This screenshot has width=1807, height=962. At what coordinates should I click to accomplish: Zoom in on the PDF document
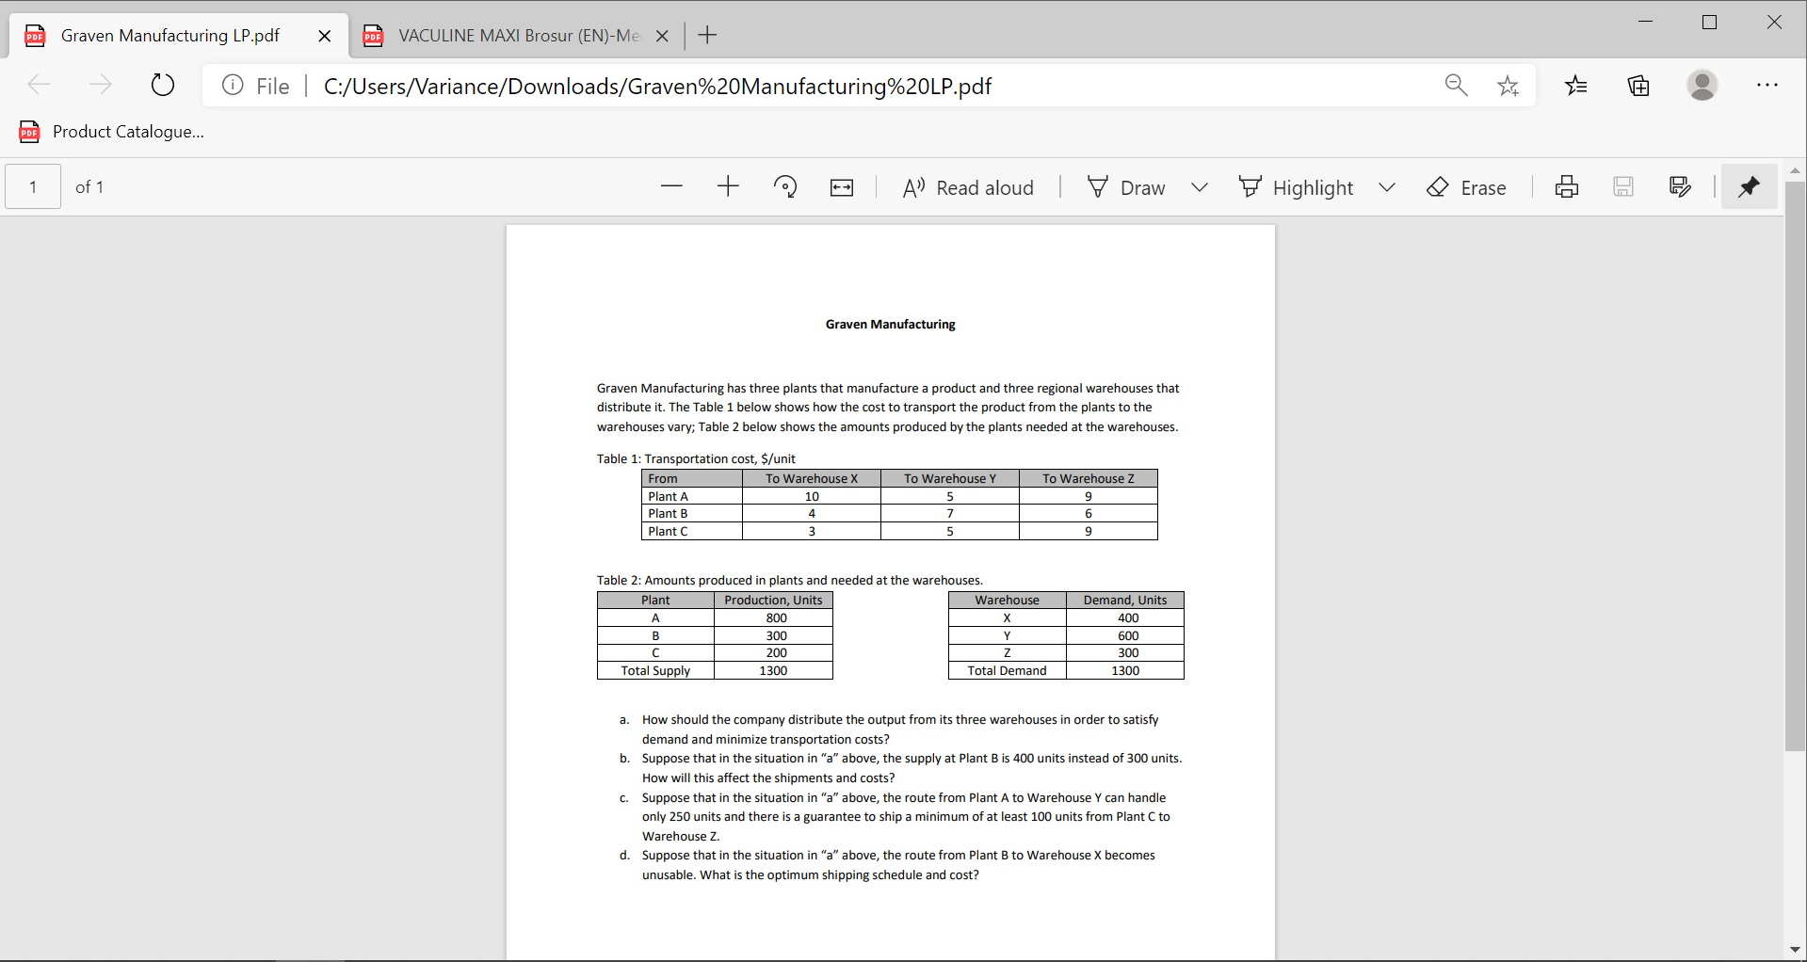[728, 186]
